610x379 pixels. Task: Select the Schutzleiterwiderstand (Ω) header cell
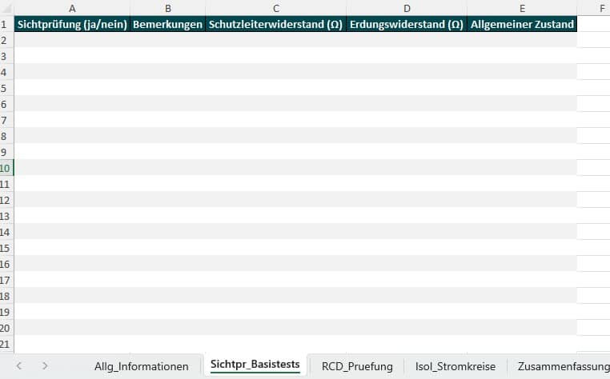pos(275,25)
